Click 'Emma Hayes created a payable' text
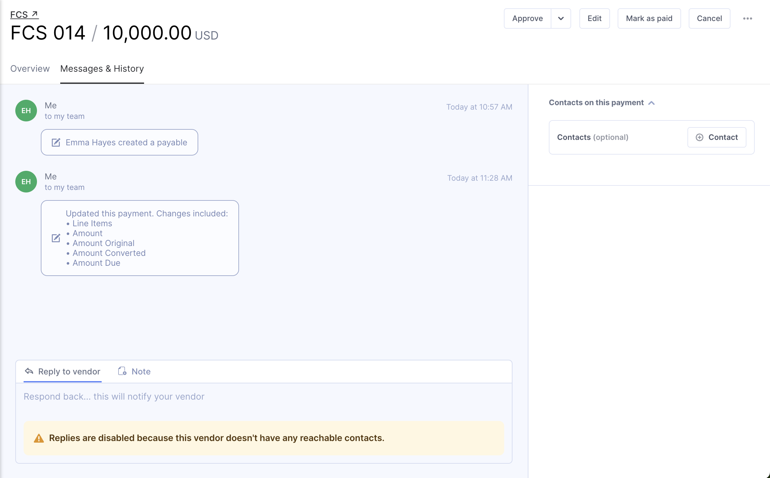 pyautogui.click(x=126, y=142)
